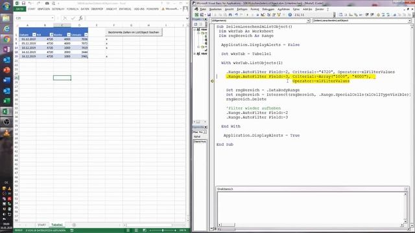
Task: Click the Find binoculars icon in VBA toolbar
Action: tap(231, 15)
